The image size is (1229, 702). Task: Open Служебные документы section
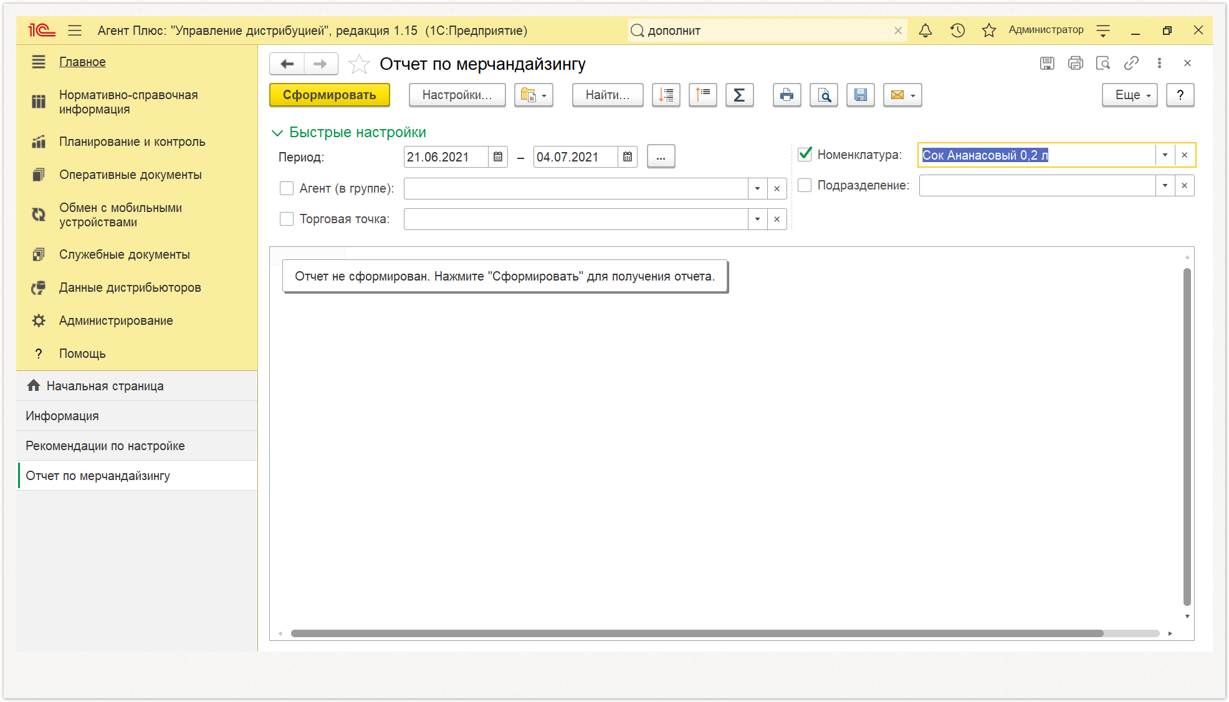pos(124,254)
